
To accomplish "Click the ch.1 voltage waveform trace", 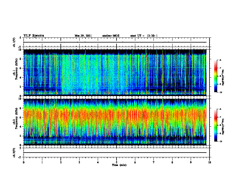I will pyautogui.click(x=115, y=42).
